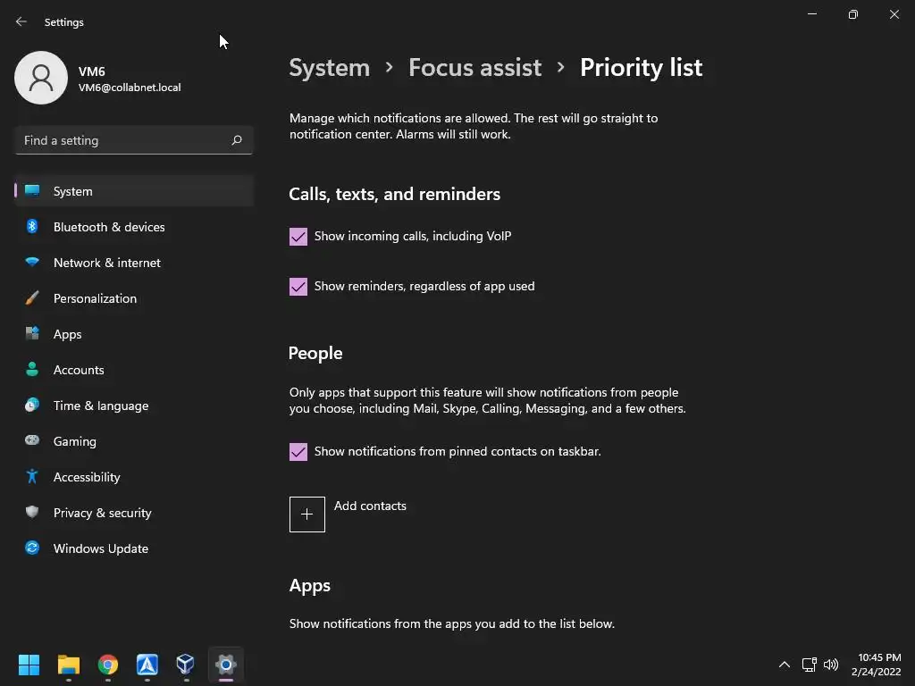Open the Gaming settings section
915x686 pixels.
(75, 441)
